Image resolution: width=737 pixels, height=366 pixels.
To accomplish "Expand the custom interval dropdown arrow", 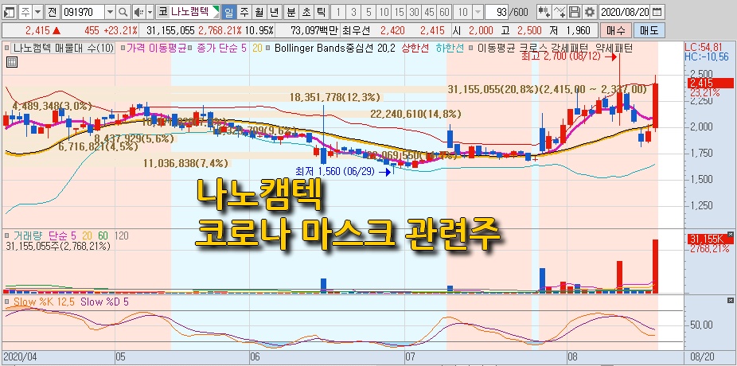I will pyautogui.click(x=478, y=12).
